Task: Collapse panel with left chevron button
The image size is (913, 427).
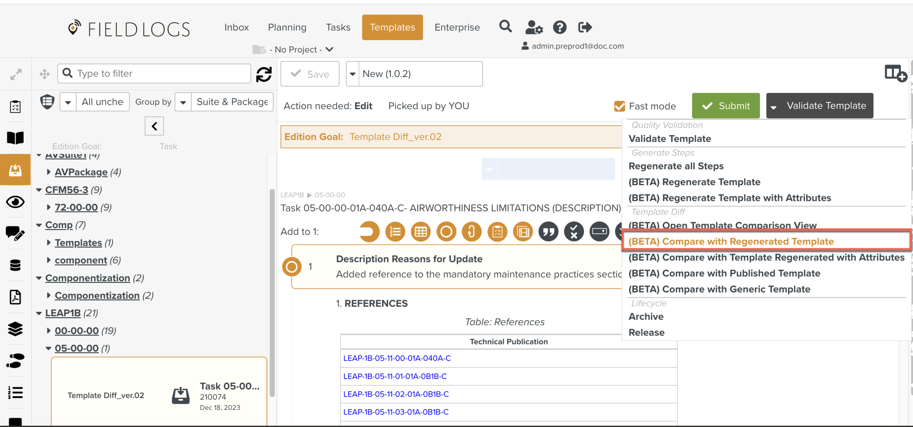Action: 154,126
